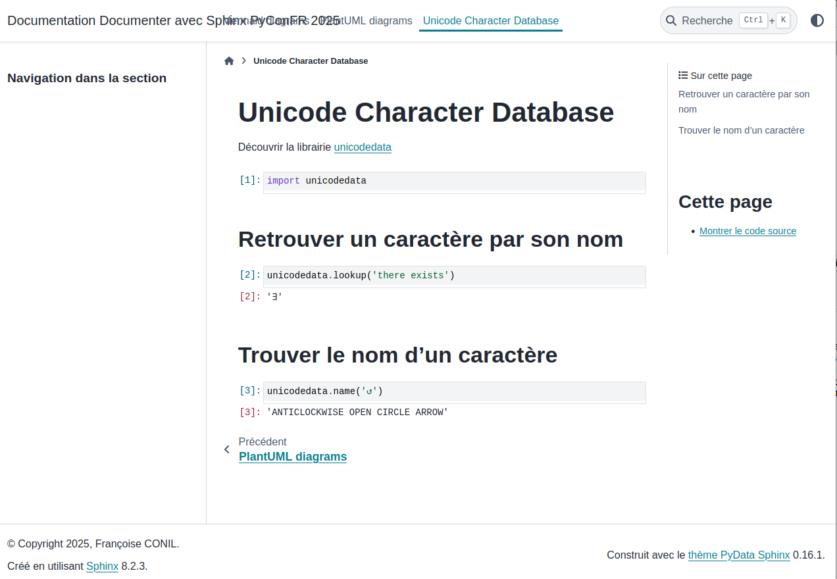Click the home icon in breadcrumb
This screenshot has height=579, width=837.
(x=229, y=61)
